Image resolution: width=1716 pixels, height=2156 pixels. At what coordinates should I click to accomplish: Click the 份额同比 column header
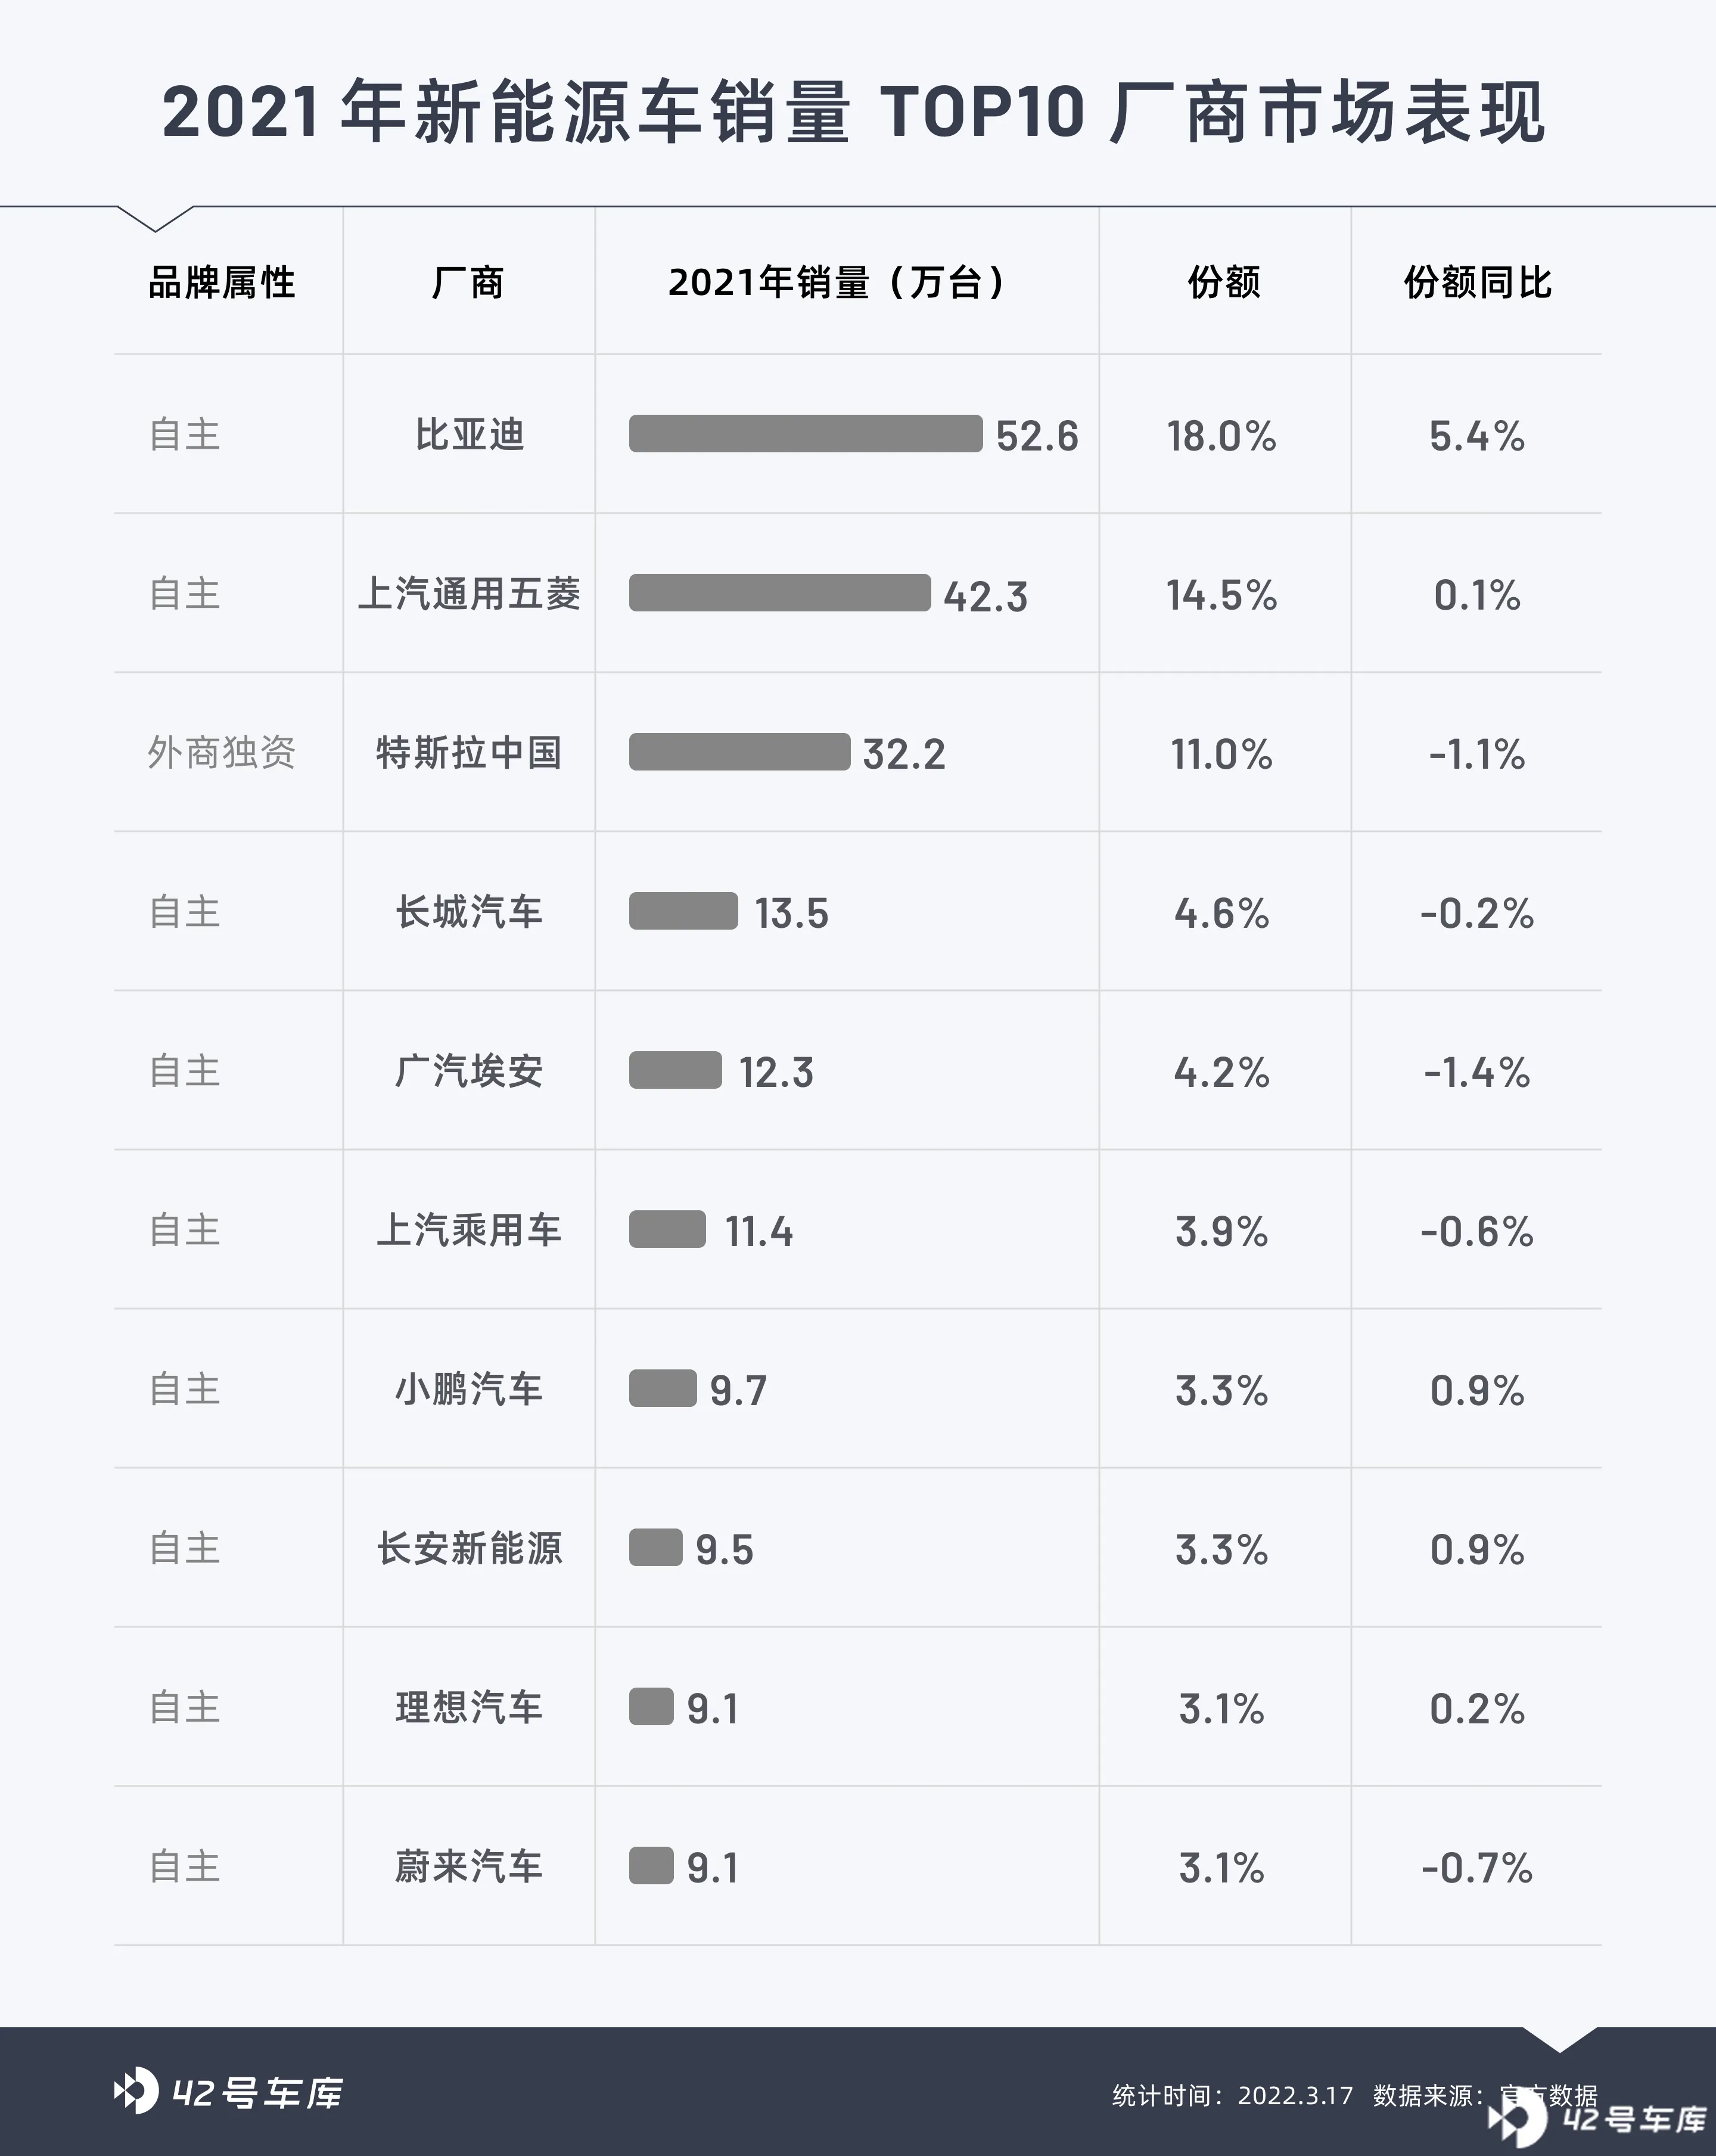1477,283
